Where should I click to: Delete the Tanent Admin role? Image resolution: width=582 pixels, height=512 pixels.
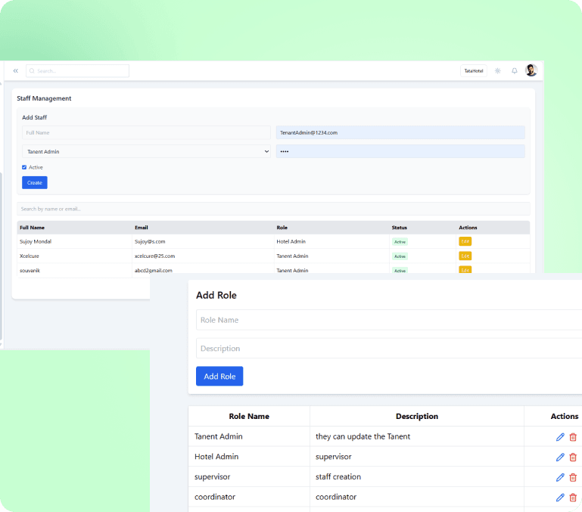coord(573,437)
